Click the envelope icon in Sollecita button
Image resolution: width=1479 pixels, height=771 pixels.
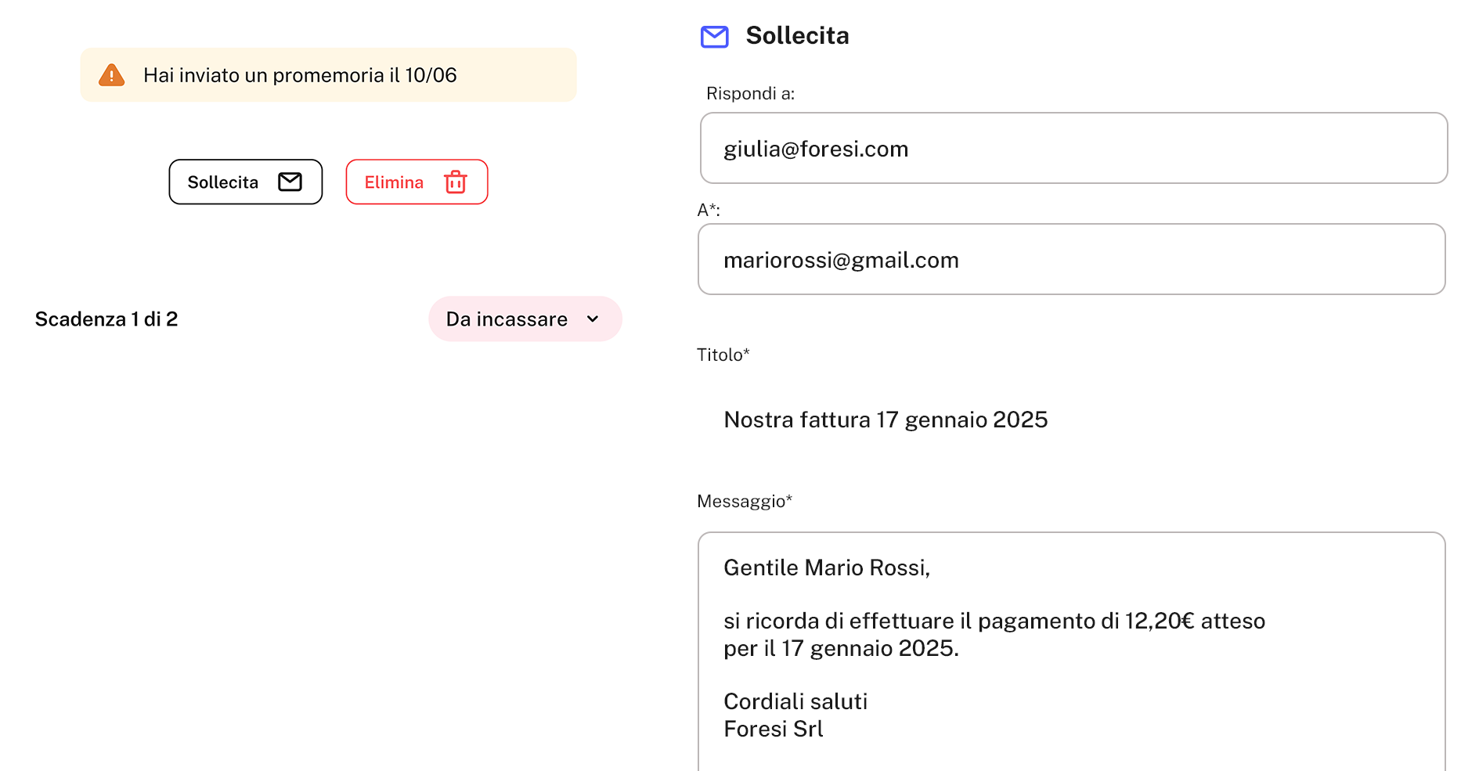(x=290, y=182)
